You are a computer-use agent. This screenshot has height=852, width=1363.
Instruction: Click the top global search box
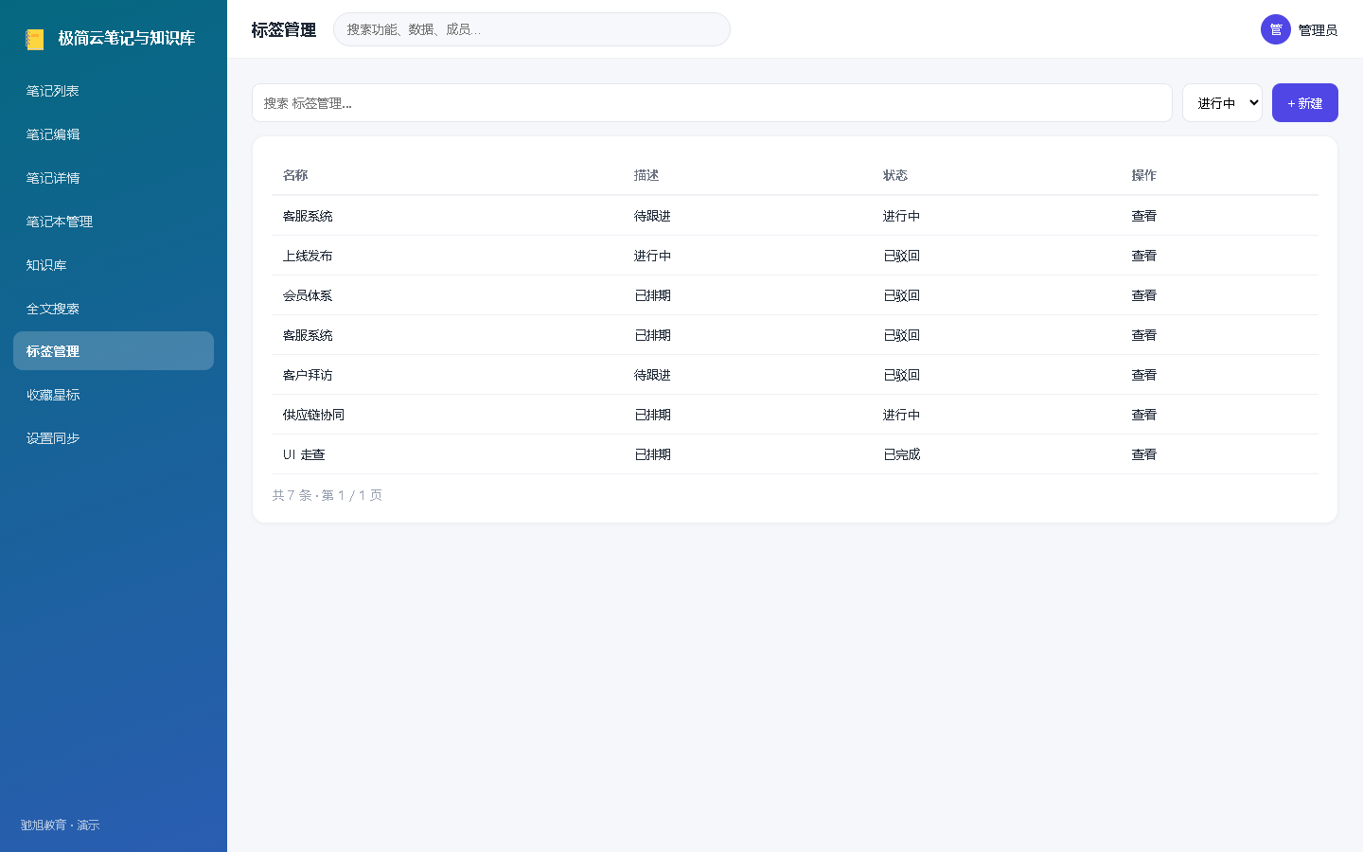pyautogui.click(x=531, y=29)
